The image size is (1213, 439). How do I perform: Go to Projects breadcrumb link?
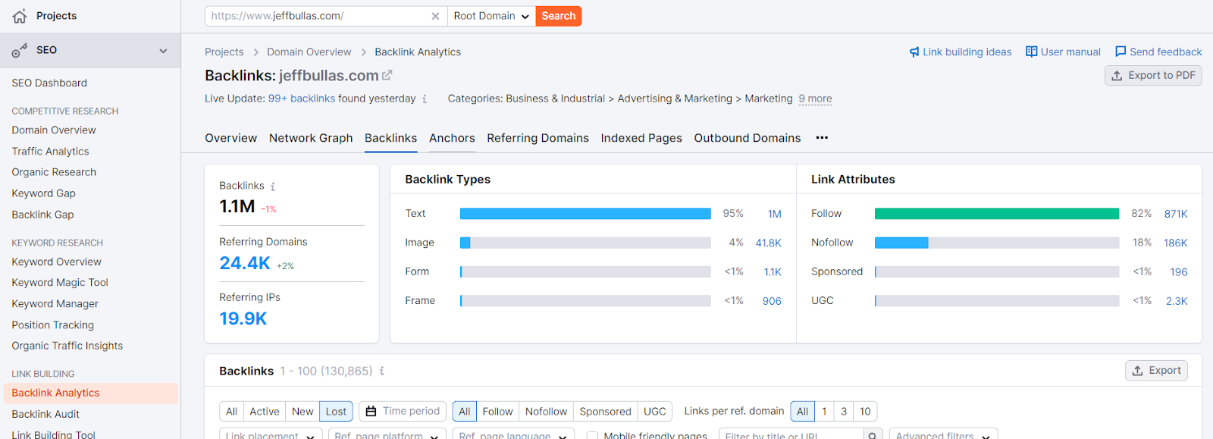click(x=224, y=52)
